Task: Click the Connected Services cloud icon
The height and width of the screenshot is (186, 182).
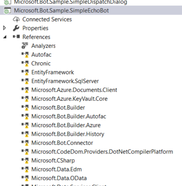Action: (x=16, y=20)
